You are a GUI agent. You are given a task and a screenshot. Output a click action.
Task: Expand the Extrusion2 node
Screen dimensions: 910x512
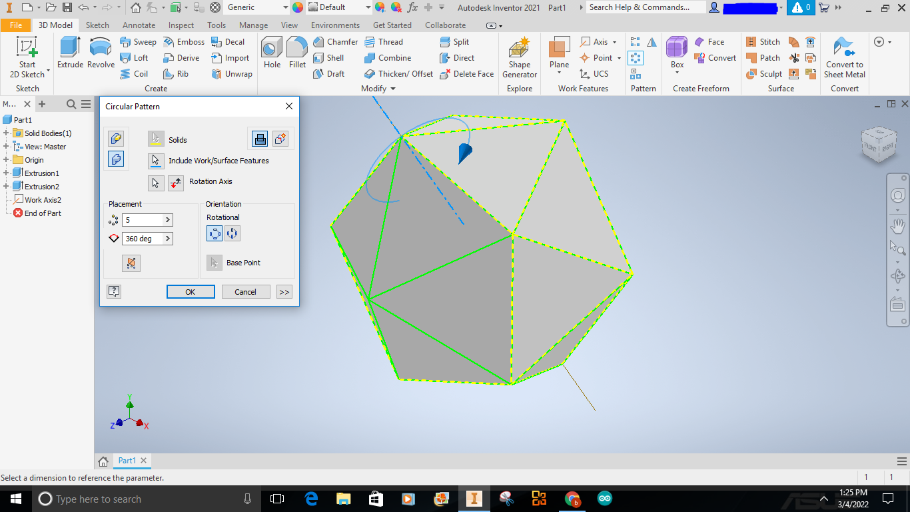[7, 187]
